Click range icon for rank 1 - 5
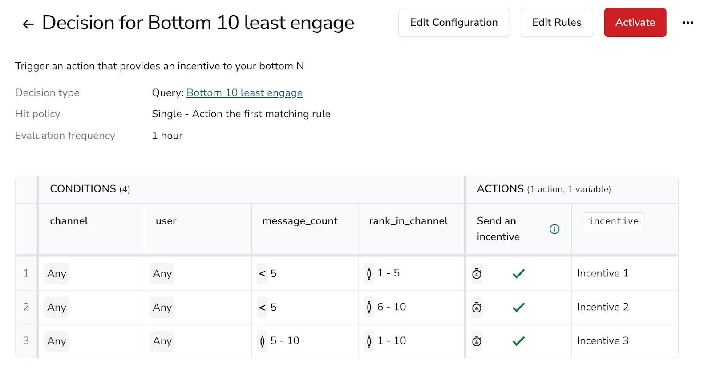Screen dimensions: 712x372 (369, 273)
